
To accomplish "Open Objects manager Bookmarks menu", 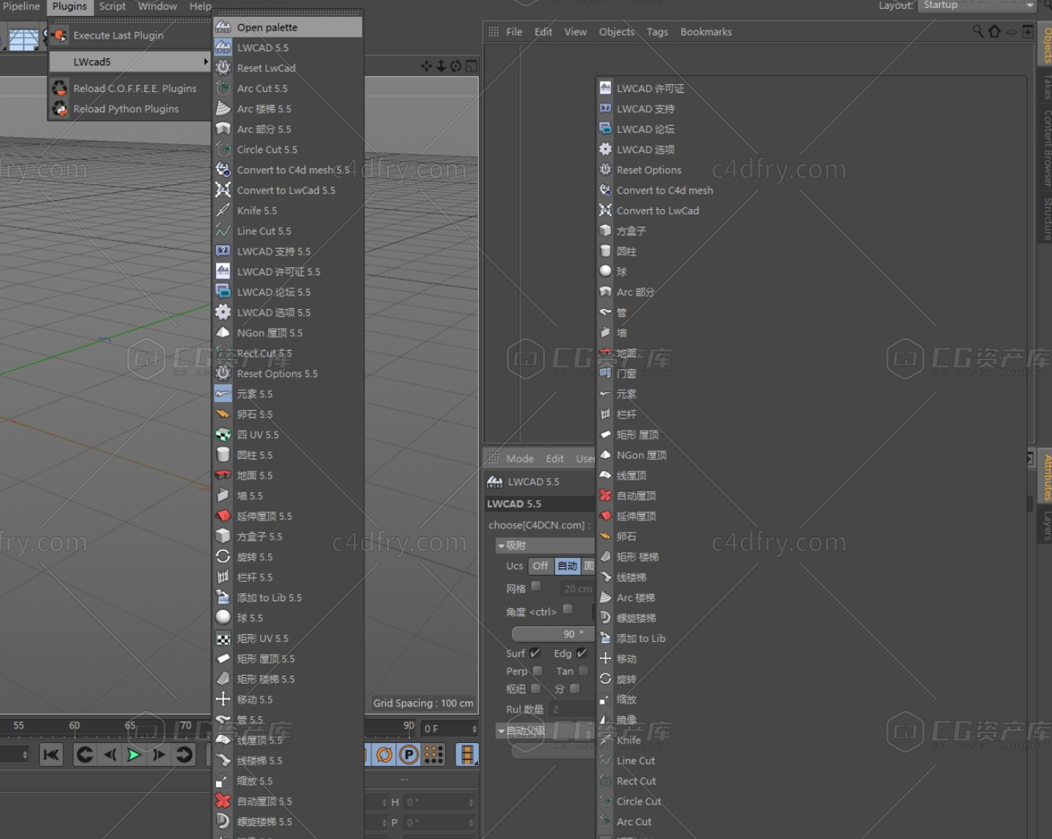I will pyautogui.click(x=706, y=32).
